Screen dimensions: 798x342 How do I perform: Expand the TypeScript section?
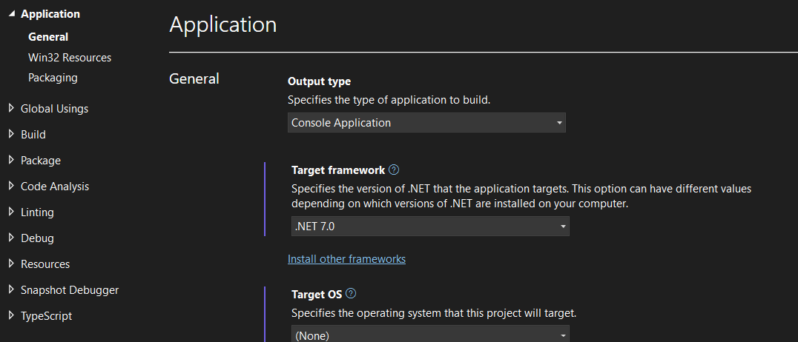[x=11, y=315]
